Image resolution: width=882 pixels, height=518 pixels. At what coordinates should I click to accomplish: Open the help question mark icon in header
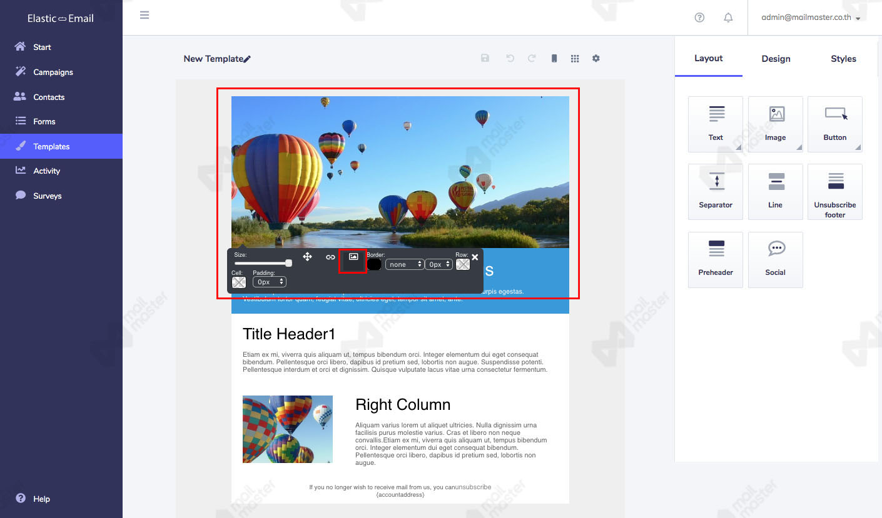pos(699,17)
